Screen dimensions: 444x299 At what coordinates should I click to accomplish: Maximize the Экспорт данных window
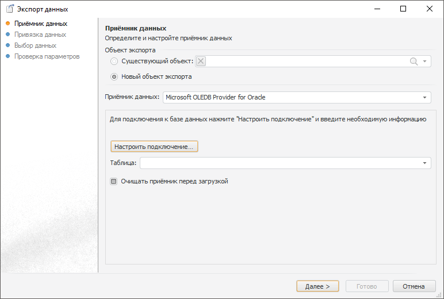coord(403,9)
